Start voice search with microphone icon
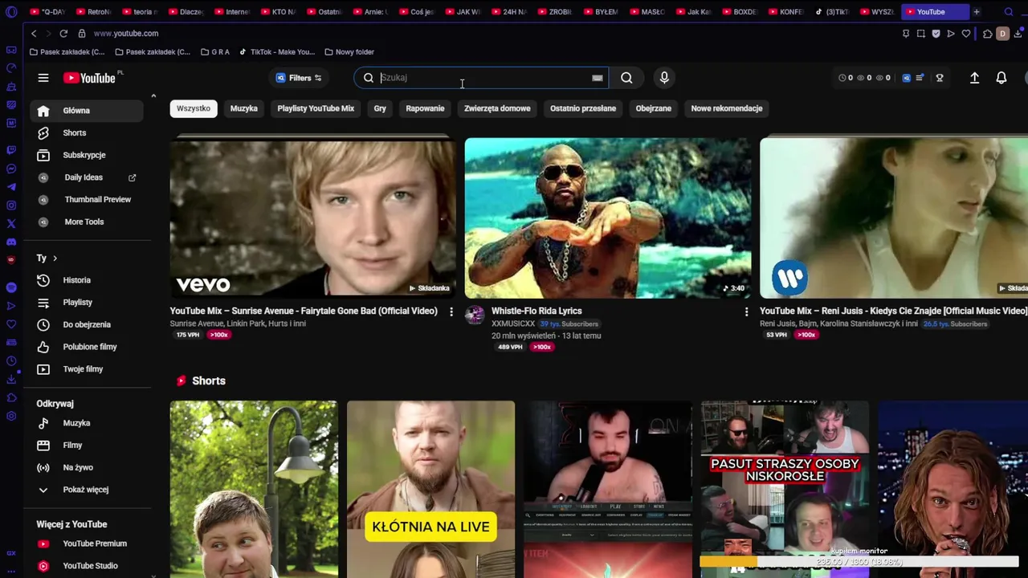Screen dimensions: 1028x578 (664, 78)
